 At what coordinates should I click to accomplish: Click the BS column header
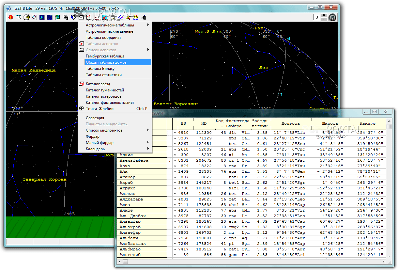point(183,123)
